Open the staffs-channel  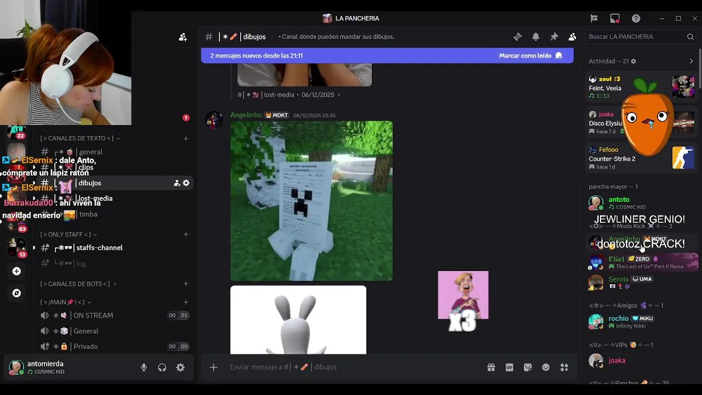(x=115, y=248)
